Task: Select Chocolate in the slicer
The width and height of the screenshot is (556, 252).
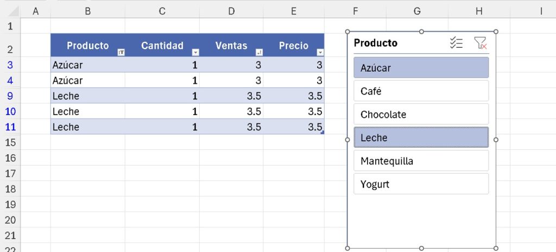Action: (421, 115)
